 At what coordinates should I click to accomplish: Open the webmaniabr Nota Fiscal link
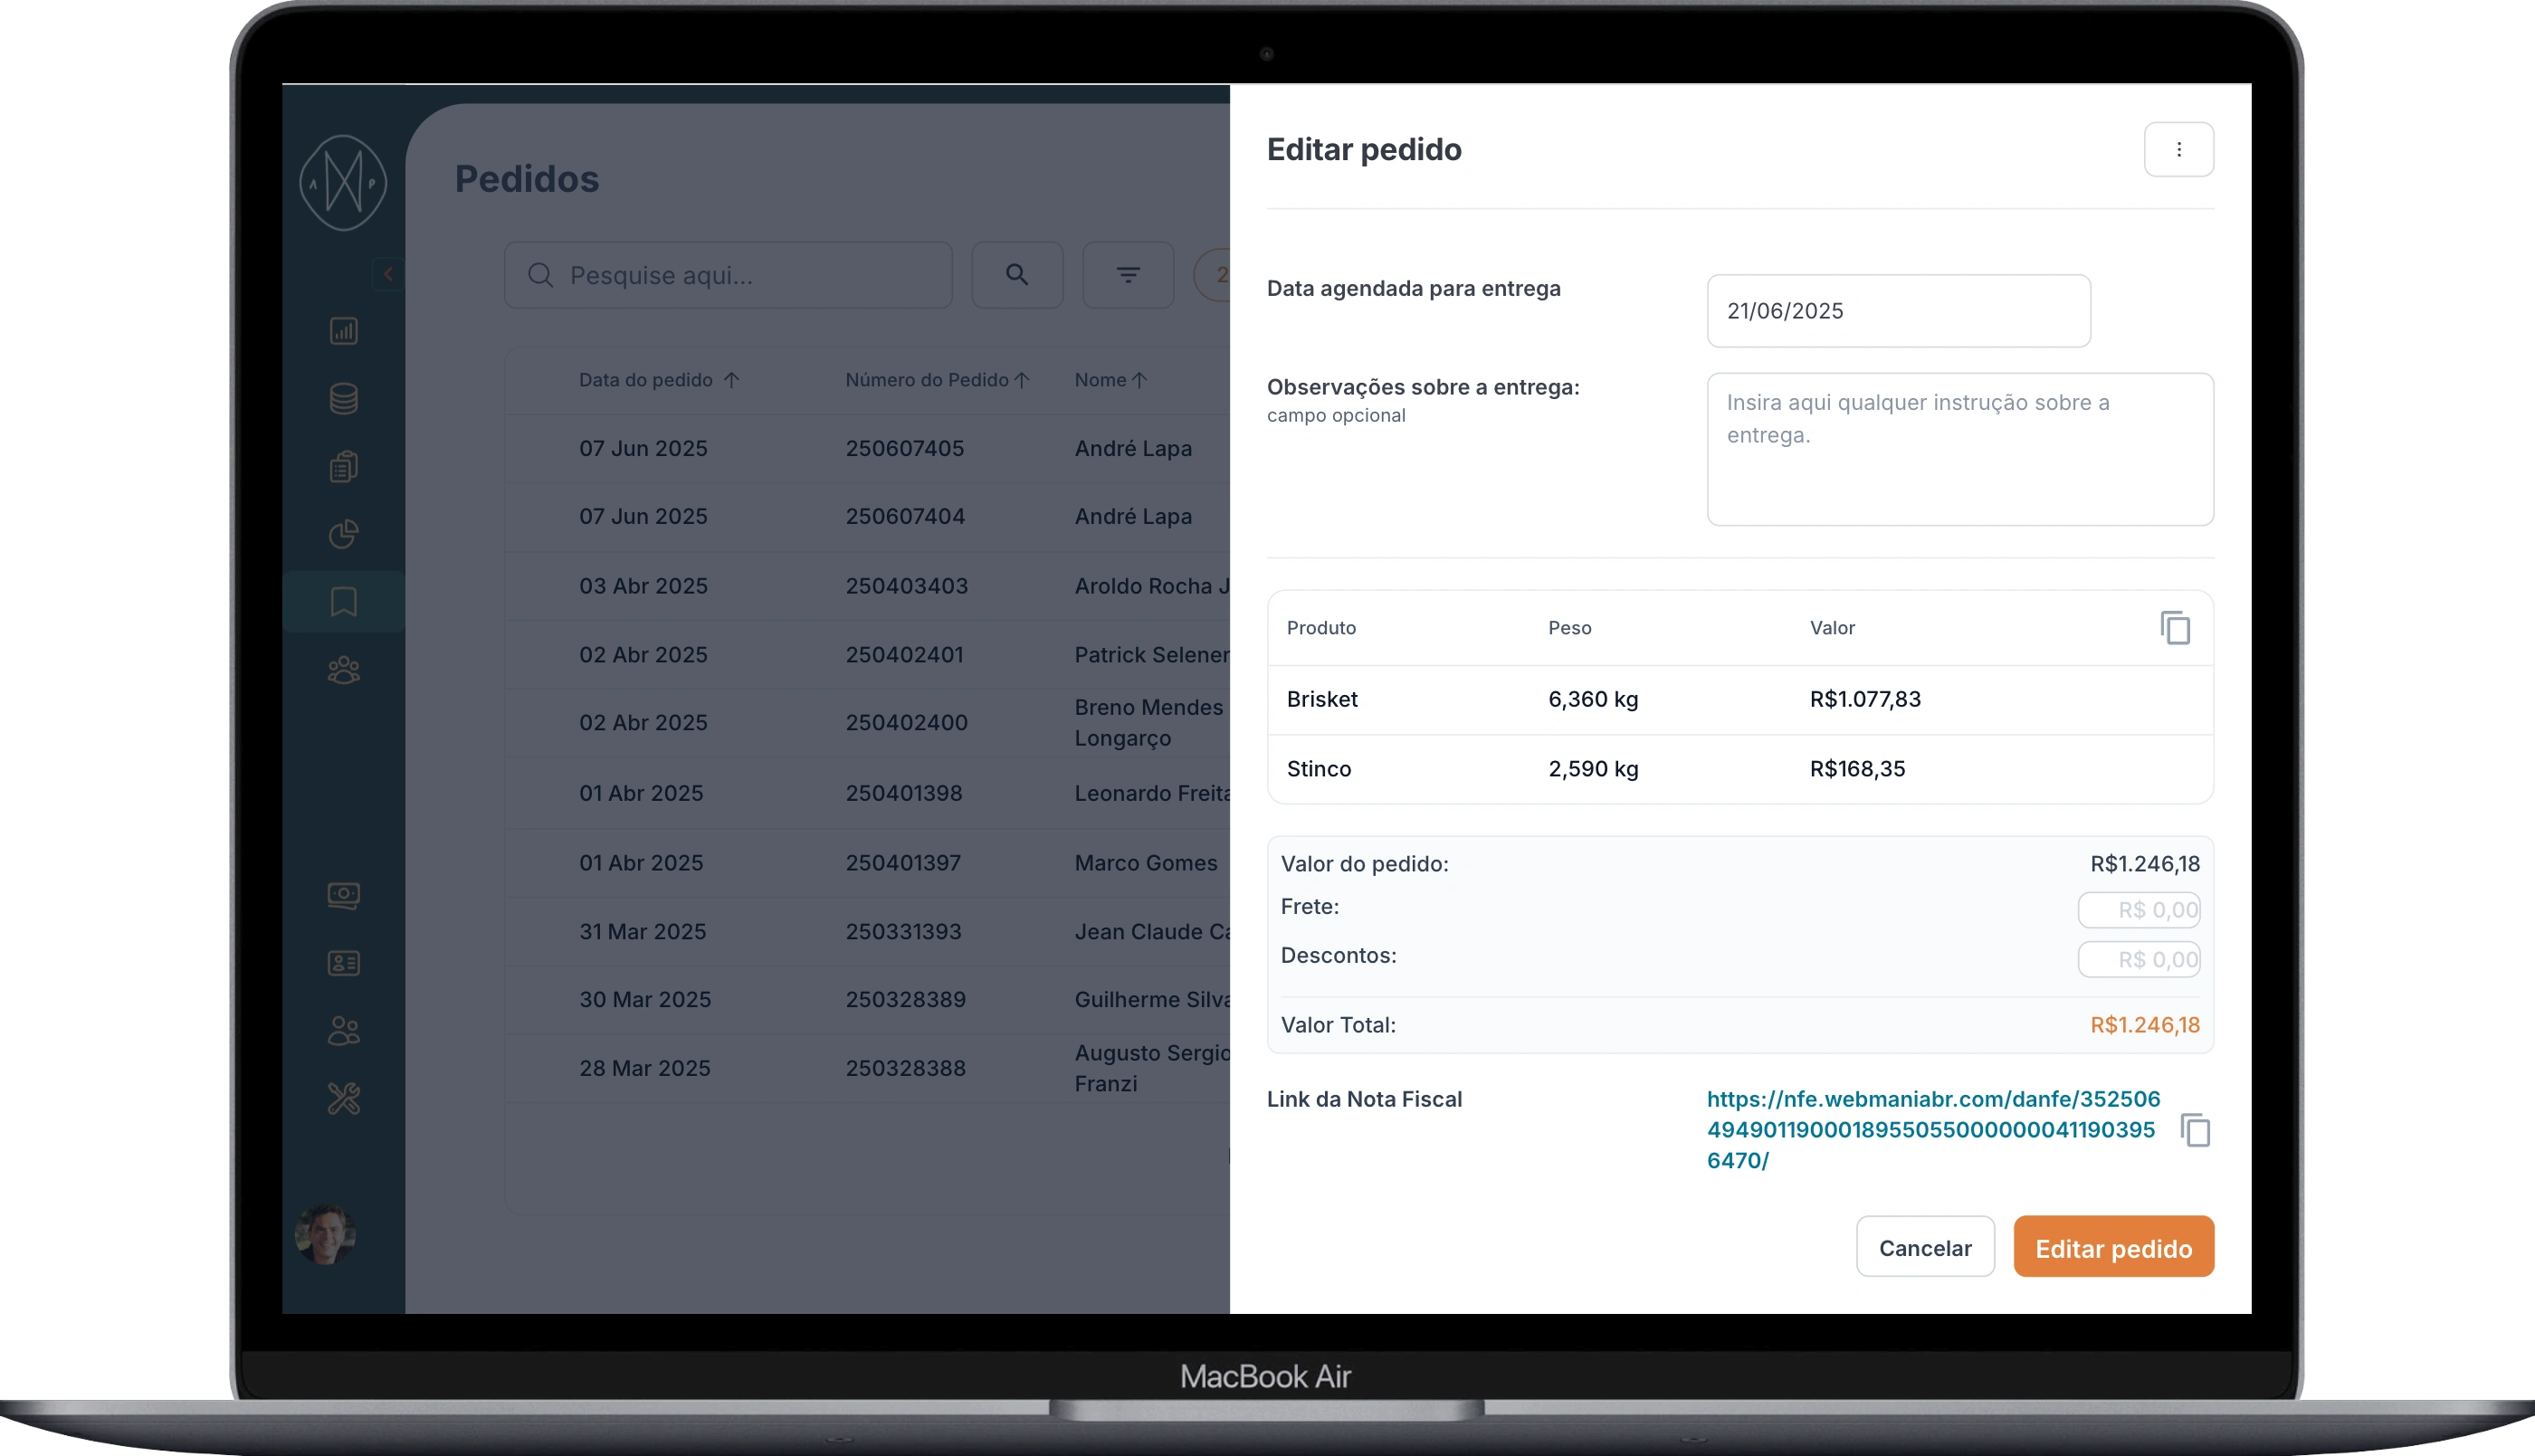click(1933, 1130)
